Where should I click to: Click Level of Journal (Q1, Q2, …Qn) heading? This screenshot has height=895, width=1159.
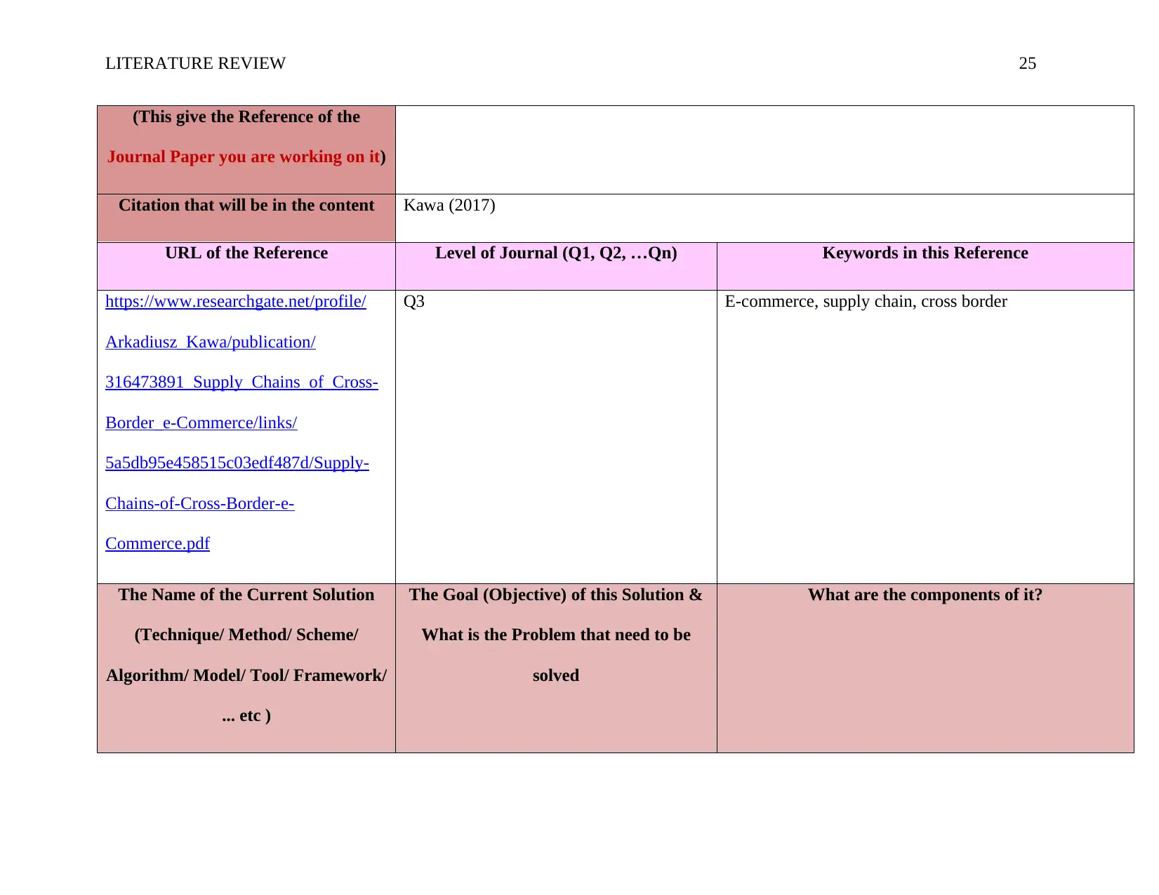[556, 253]
